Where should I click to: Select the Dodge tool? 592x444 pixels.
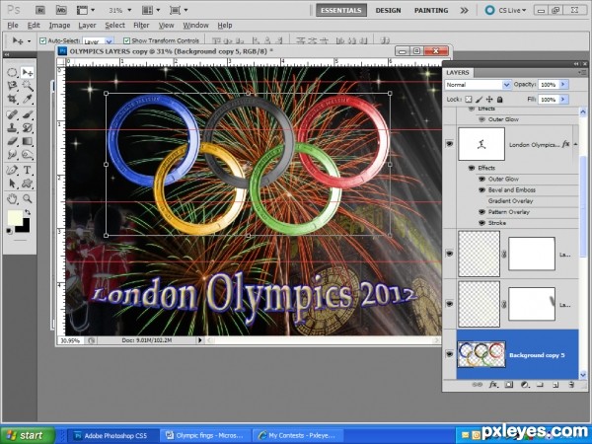(28, 155)
